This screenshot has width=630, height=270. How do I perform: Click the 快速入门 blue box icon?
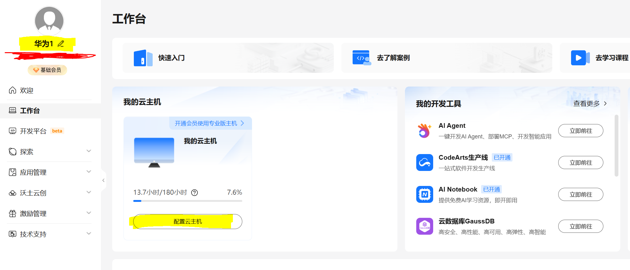143,58
